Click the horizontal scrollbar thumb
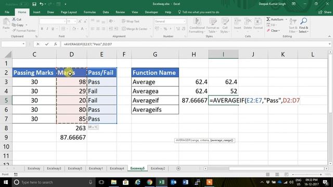This screenshot has width=333, height=187. (x=276, y=168)
